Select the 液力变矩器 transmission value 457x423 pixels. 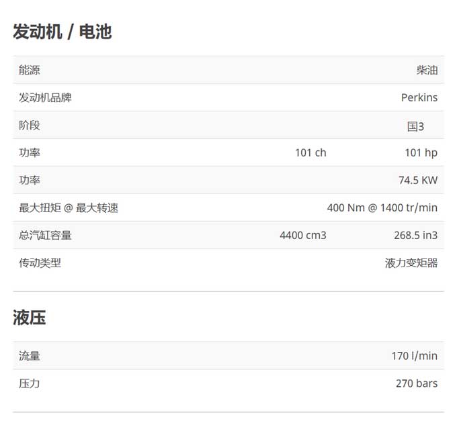(x=411, y=263)
